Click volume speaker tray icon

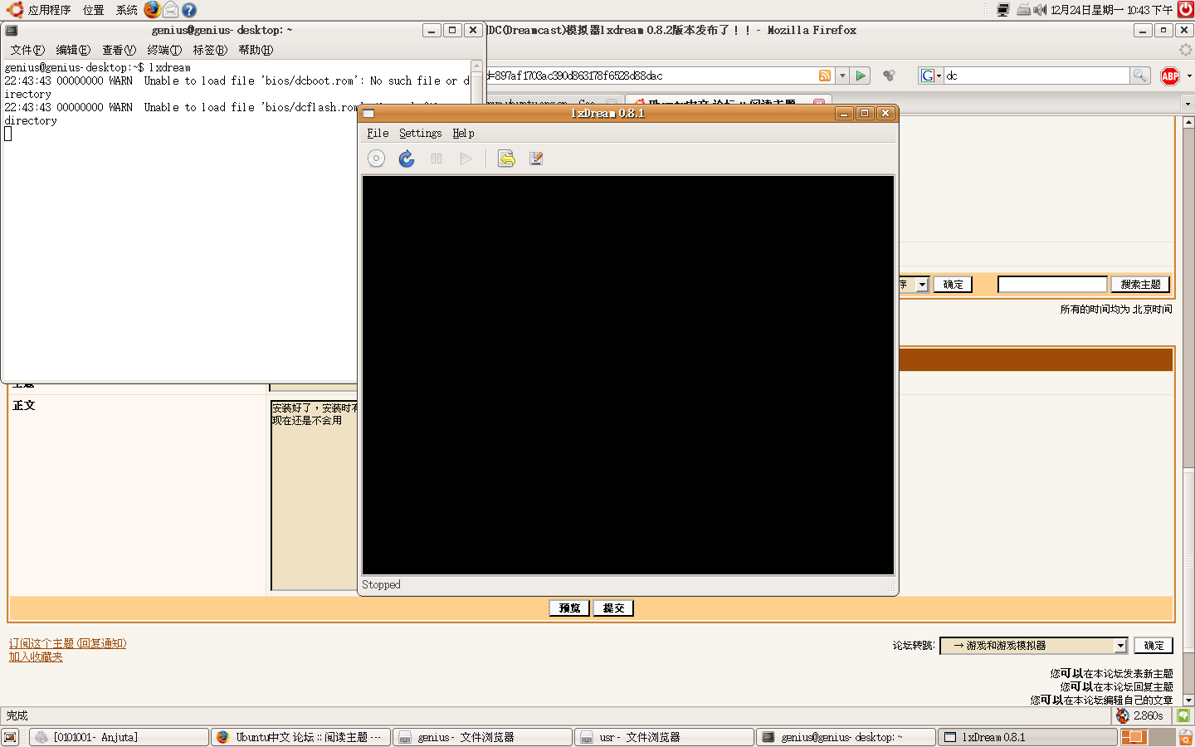click(x=1040, y=10)
